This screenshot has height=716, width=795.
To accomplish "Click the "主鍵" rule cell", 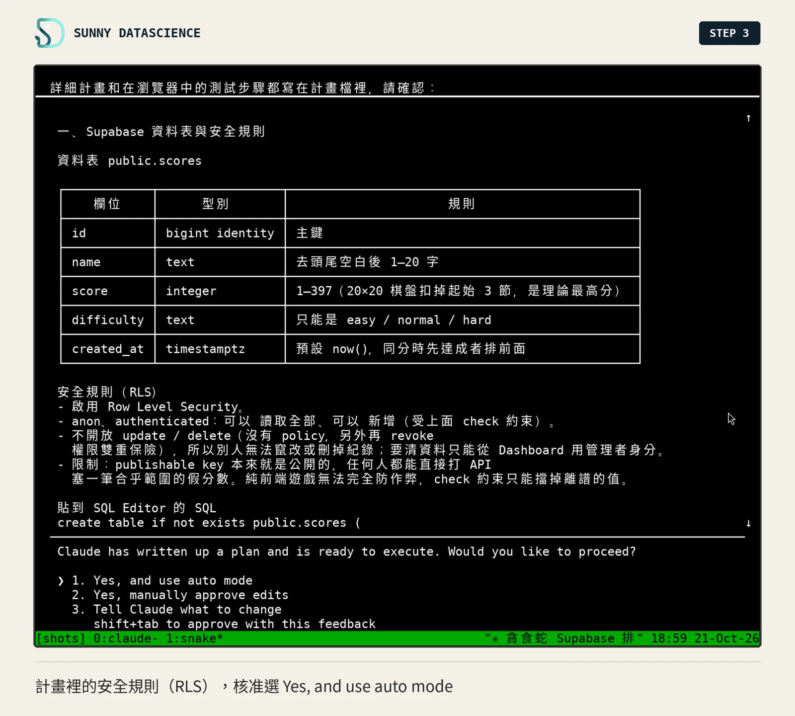I will [x=463, y=233].
